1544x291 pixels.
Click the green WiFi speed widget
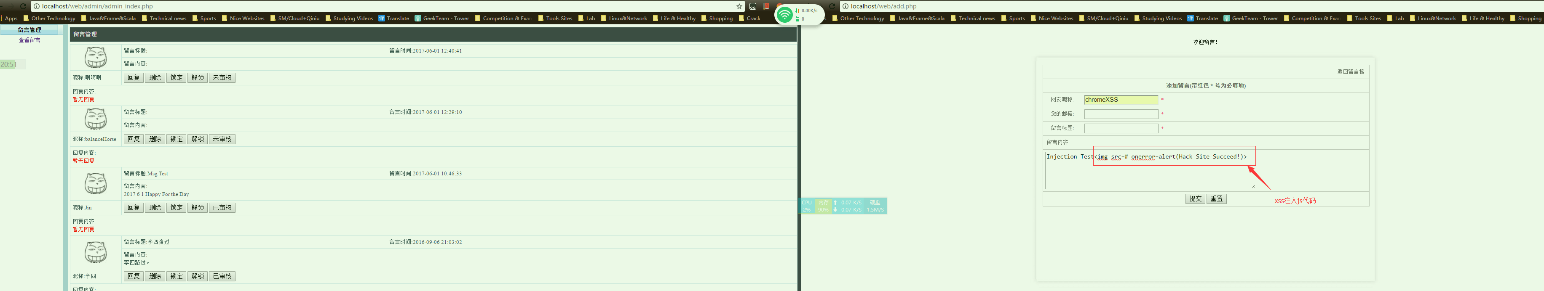784,14
